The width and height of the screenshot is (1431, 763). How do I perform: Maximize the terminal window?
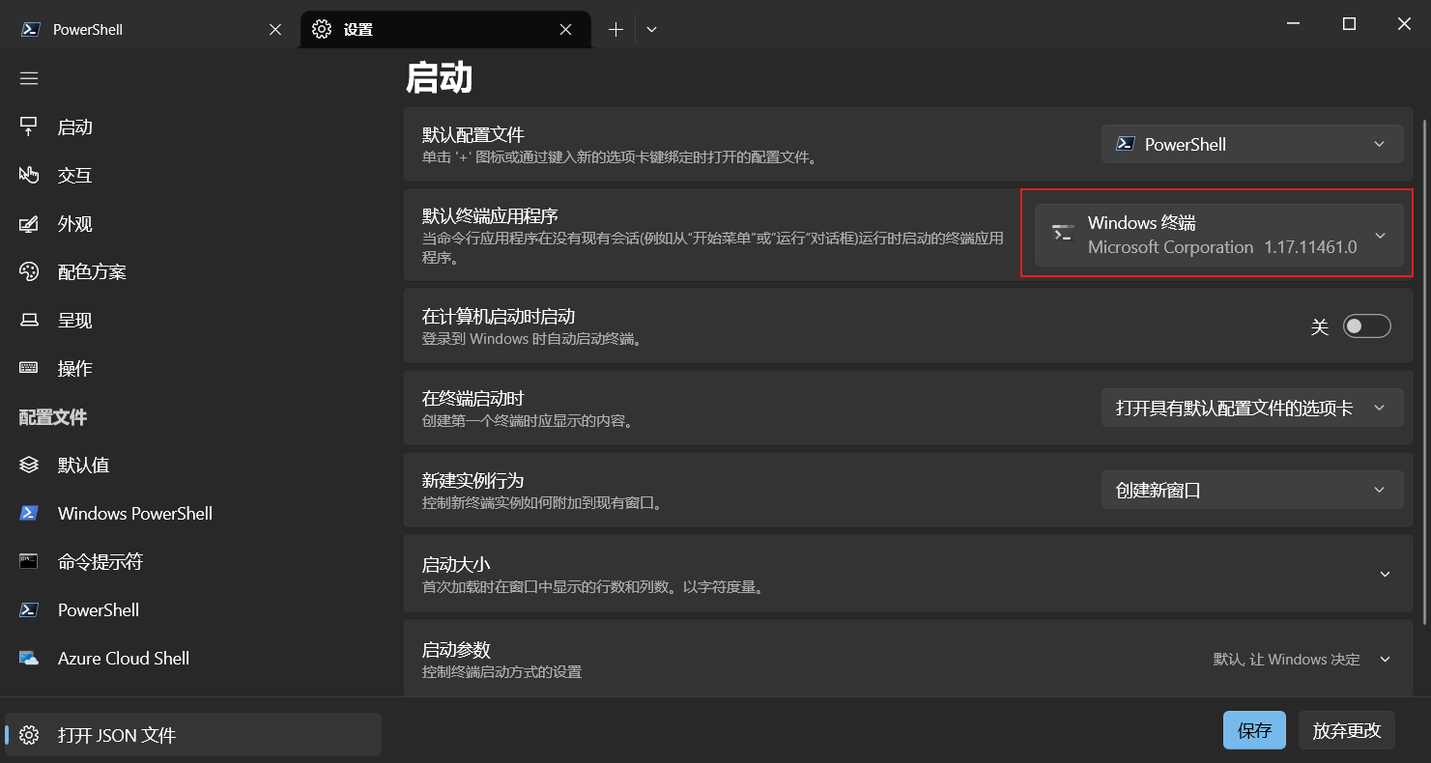[1349, 24]
